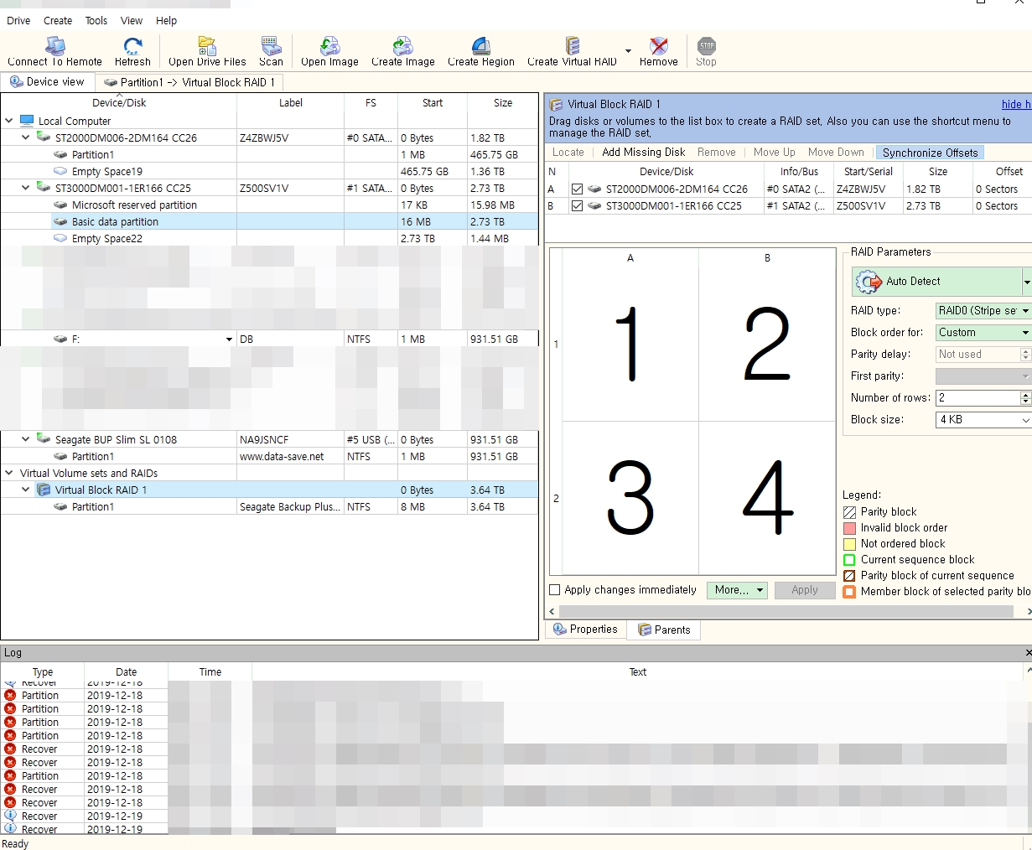The width and height of the screenshot is (1032, 850).
Task: Collapse the Local Computer tree node
Action: tap(9, 121)
